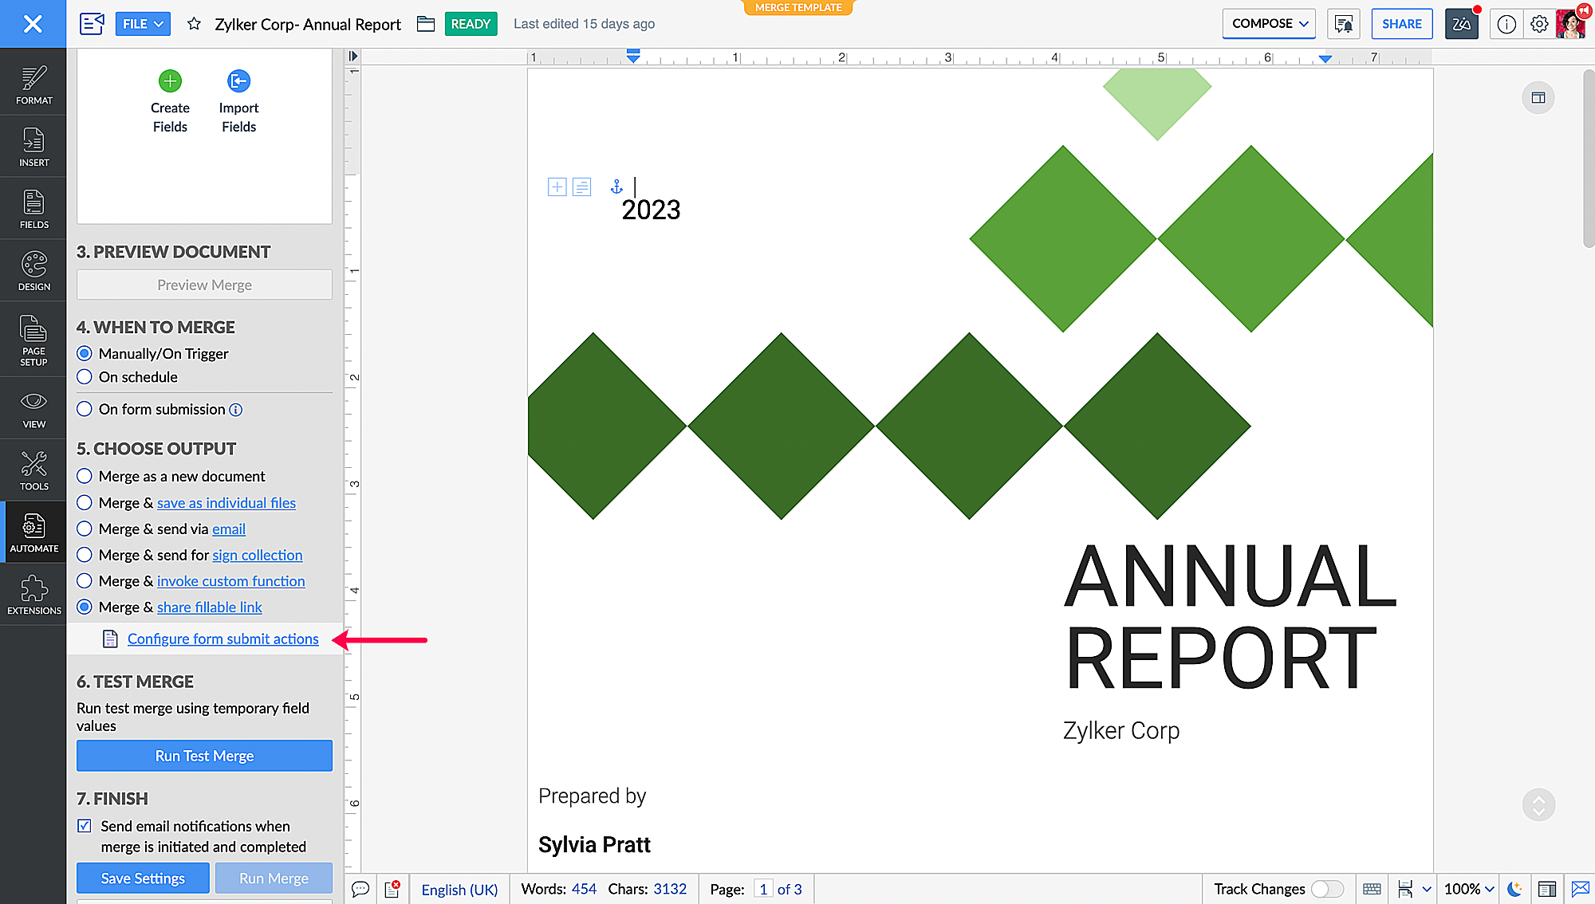The height and width of the screenshot is (904, 1595).
Task: Select the On schedule radio option
Action: tap(85, 377)
